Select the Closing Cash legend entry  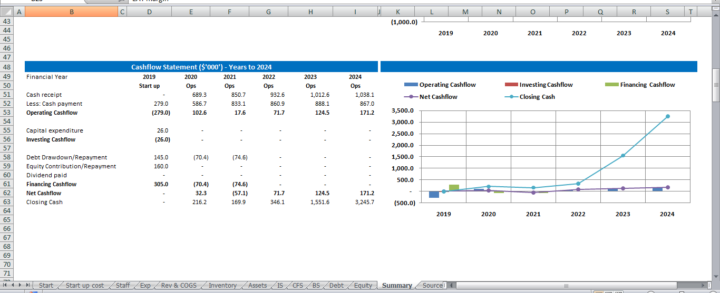coord(530,97)
